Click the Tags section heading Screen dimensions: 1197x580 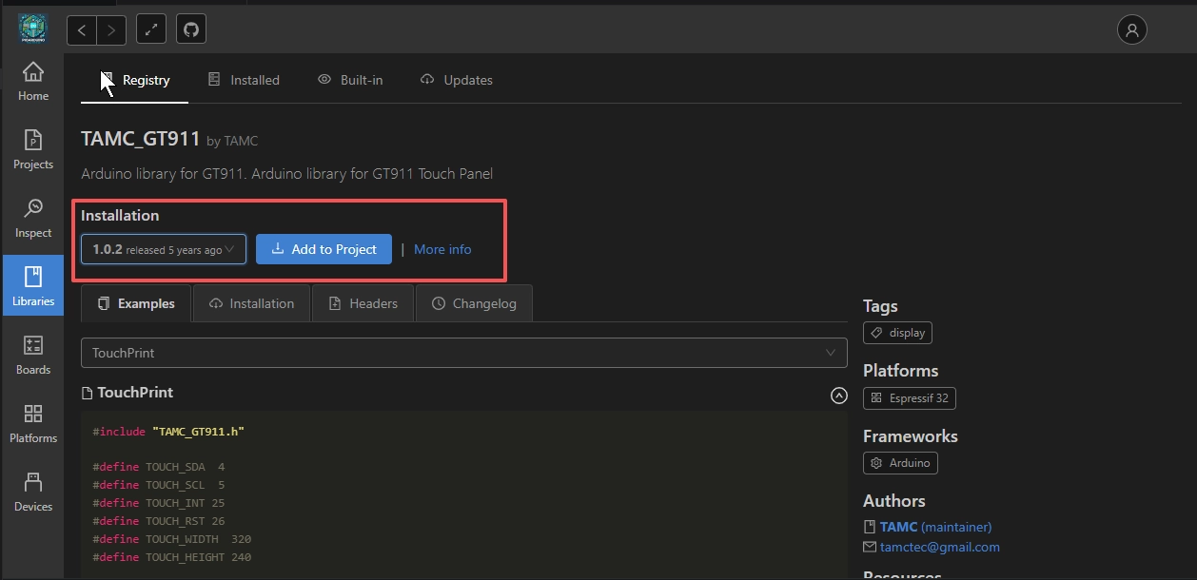click(880, 306)
